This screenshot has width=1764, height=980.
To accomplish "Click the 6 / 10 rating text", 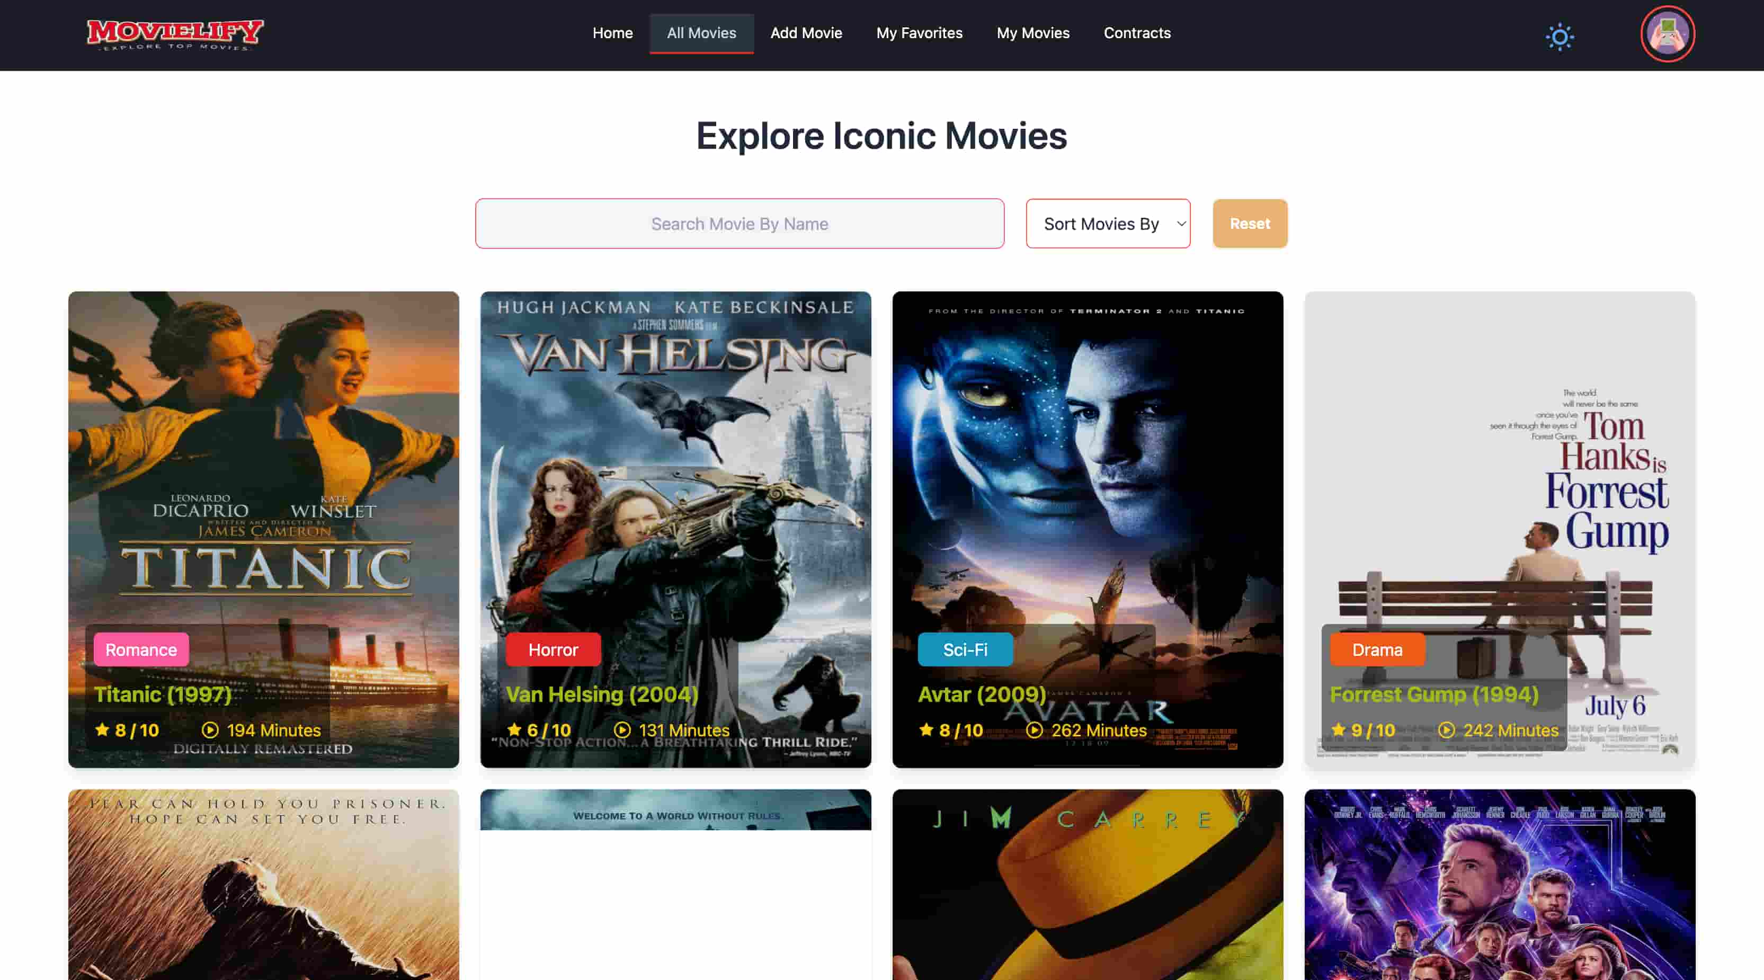I will pyautogui.click(x=548, y=730).
